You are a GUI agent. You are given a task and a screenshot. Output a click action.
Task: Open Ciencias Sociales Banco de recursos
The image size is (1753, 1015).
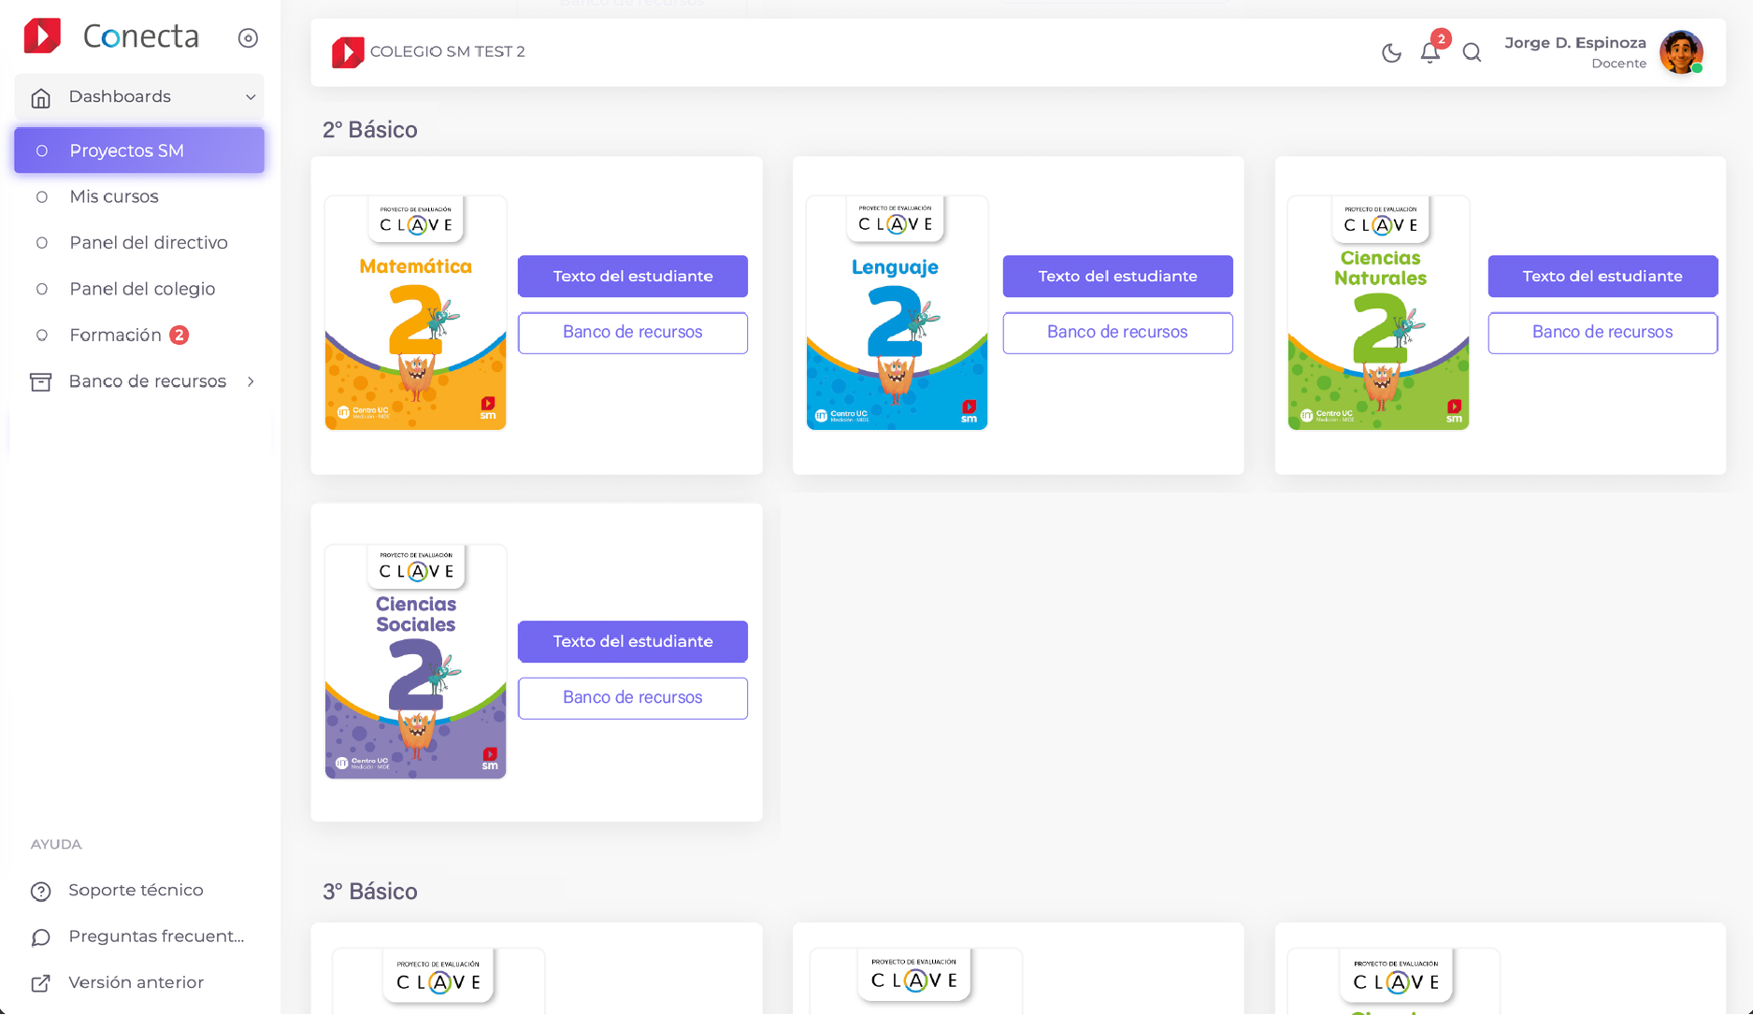[633, 698]
